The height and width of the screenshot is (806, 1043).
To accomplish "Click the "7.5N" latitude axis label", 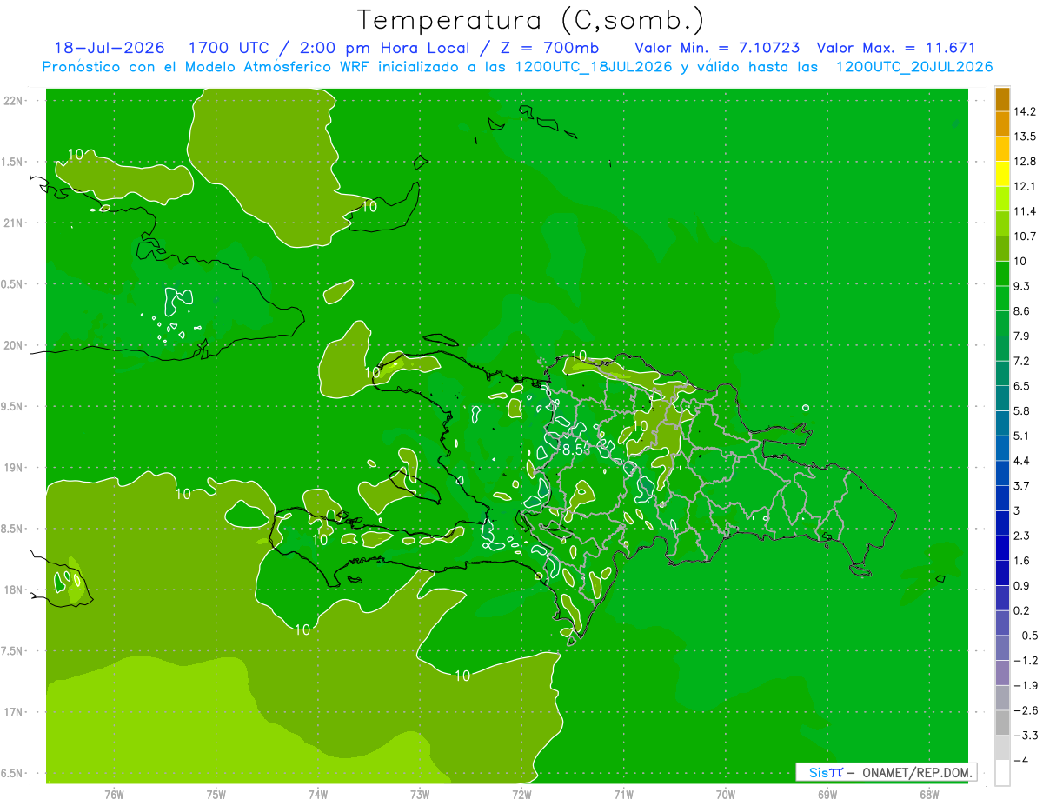I will (13, 650).
